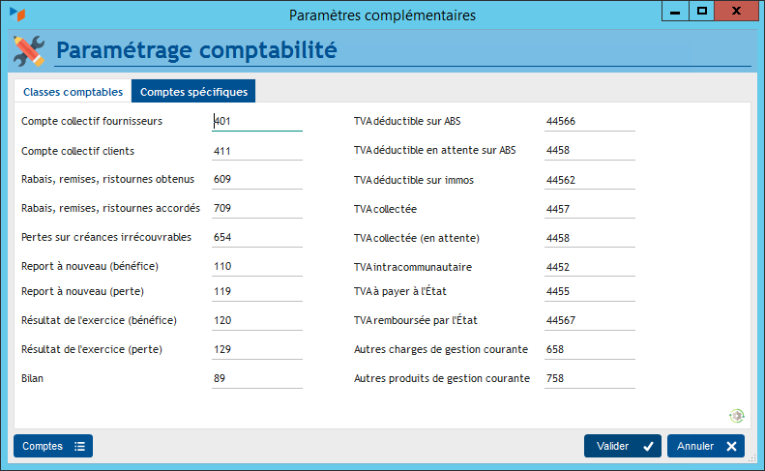Image resolution: width=765 pixels, height=471 pixels.
Task: Select the TVA collectée value field
Action: 589,209
